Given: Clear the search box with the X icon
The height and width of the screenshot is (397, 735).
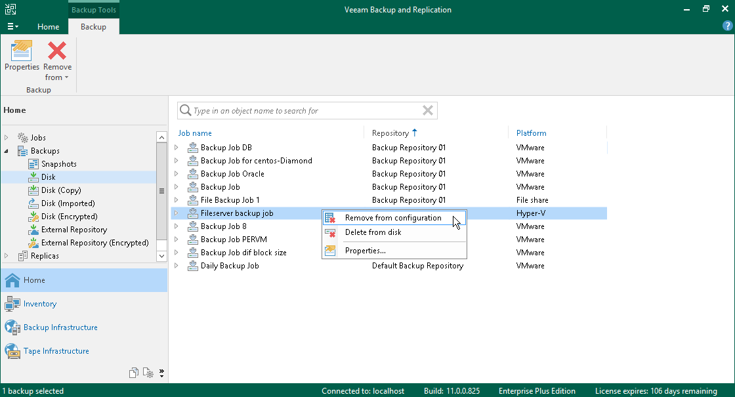Looking at the screenshot, I should click(427, 111).
